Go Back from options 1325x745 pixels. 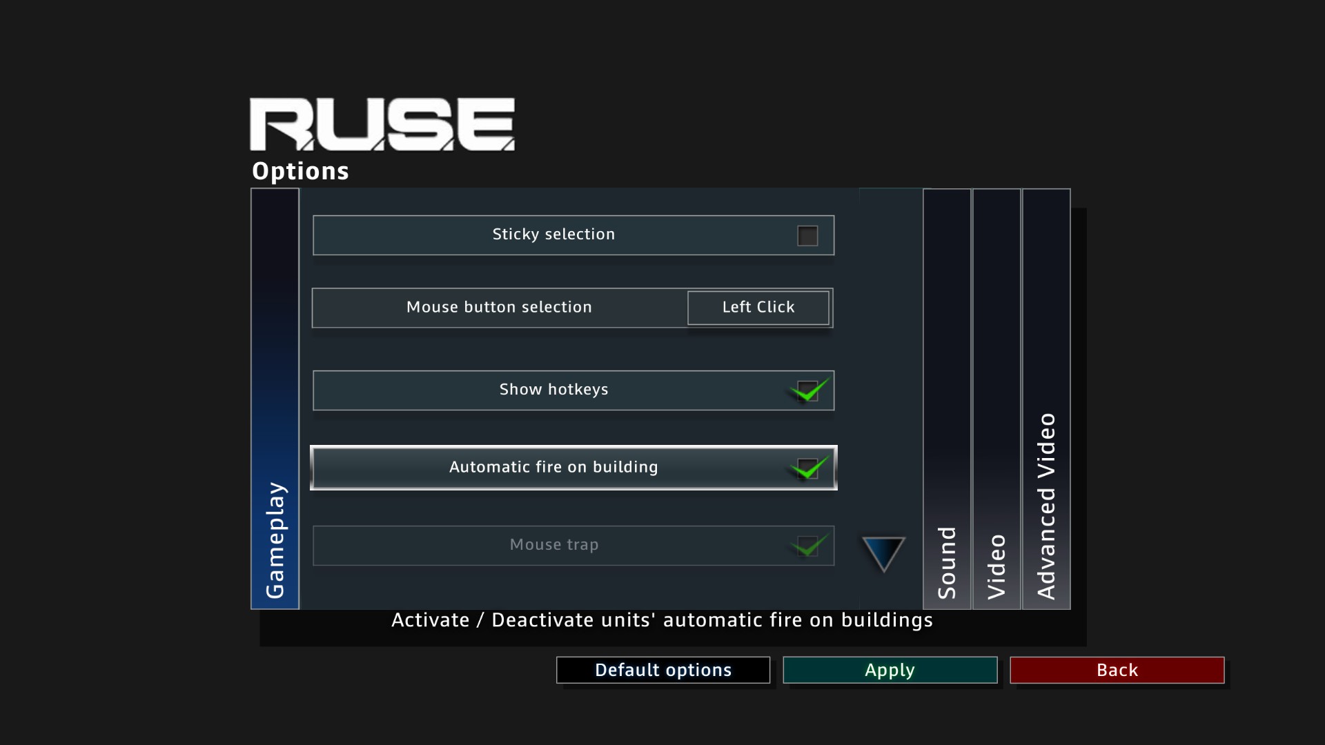tap(1117, 670)
